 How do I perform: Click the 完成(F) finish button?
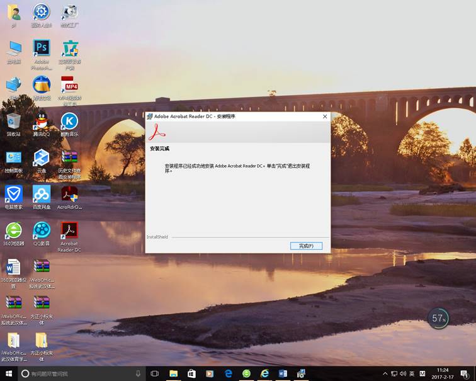click(x=306, y=246)
